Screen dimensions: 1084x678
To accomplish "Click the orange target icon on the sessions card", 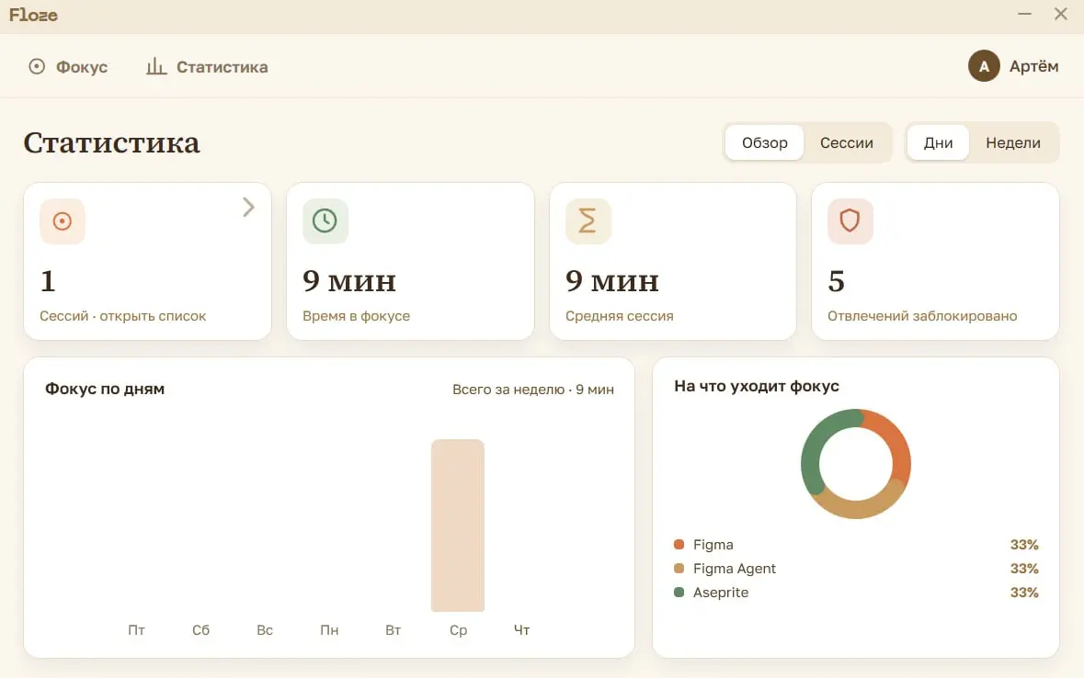I will pos(63,221).
